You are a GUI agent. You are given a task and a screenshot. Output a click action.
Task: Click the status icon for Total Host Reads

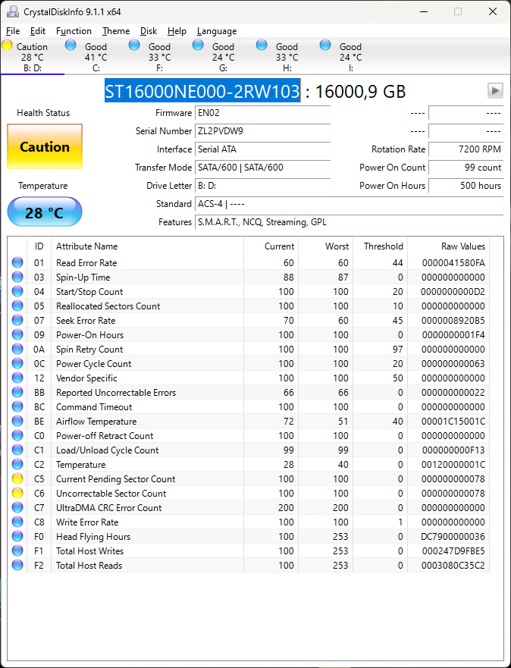pyautogui.click(x=17, y=566)
